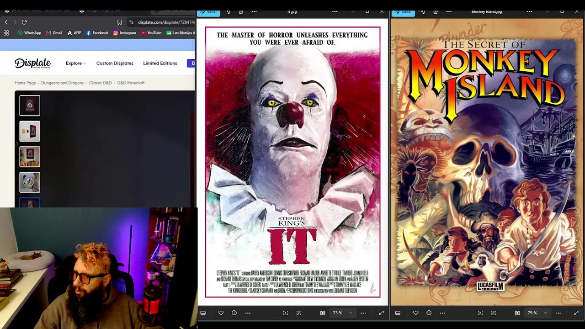The image size is (585, 329).
Task: Open the 79 % zoom dropdown
Action: pos(537,313)
